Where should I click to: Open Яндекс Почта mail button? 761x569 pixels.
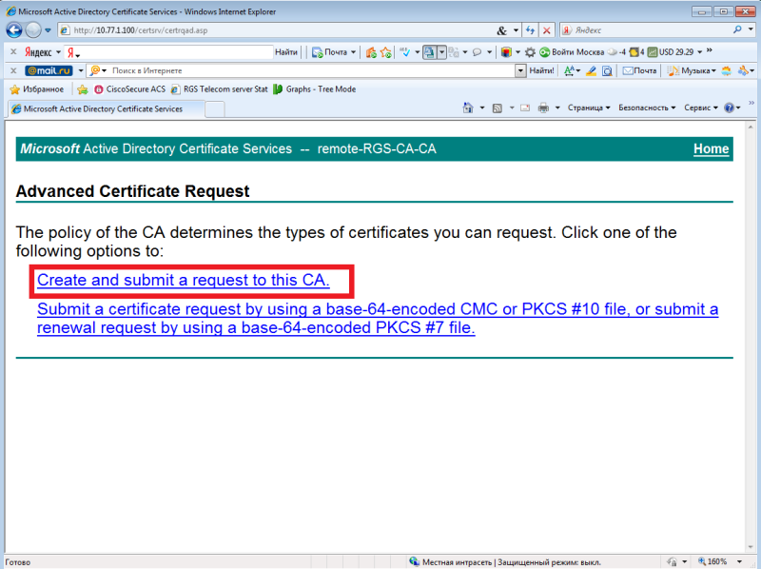point(334,52)
